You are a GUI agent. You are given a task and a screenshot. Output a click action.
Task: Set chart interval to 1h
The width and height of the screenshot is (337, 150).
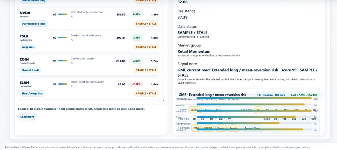[306, 110]
